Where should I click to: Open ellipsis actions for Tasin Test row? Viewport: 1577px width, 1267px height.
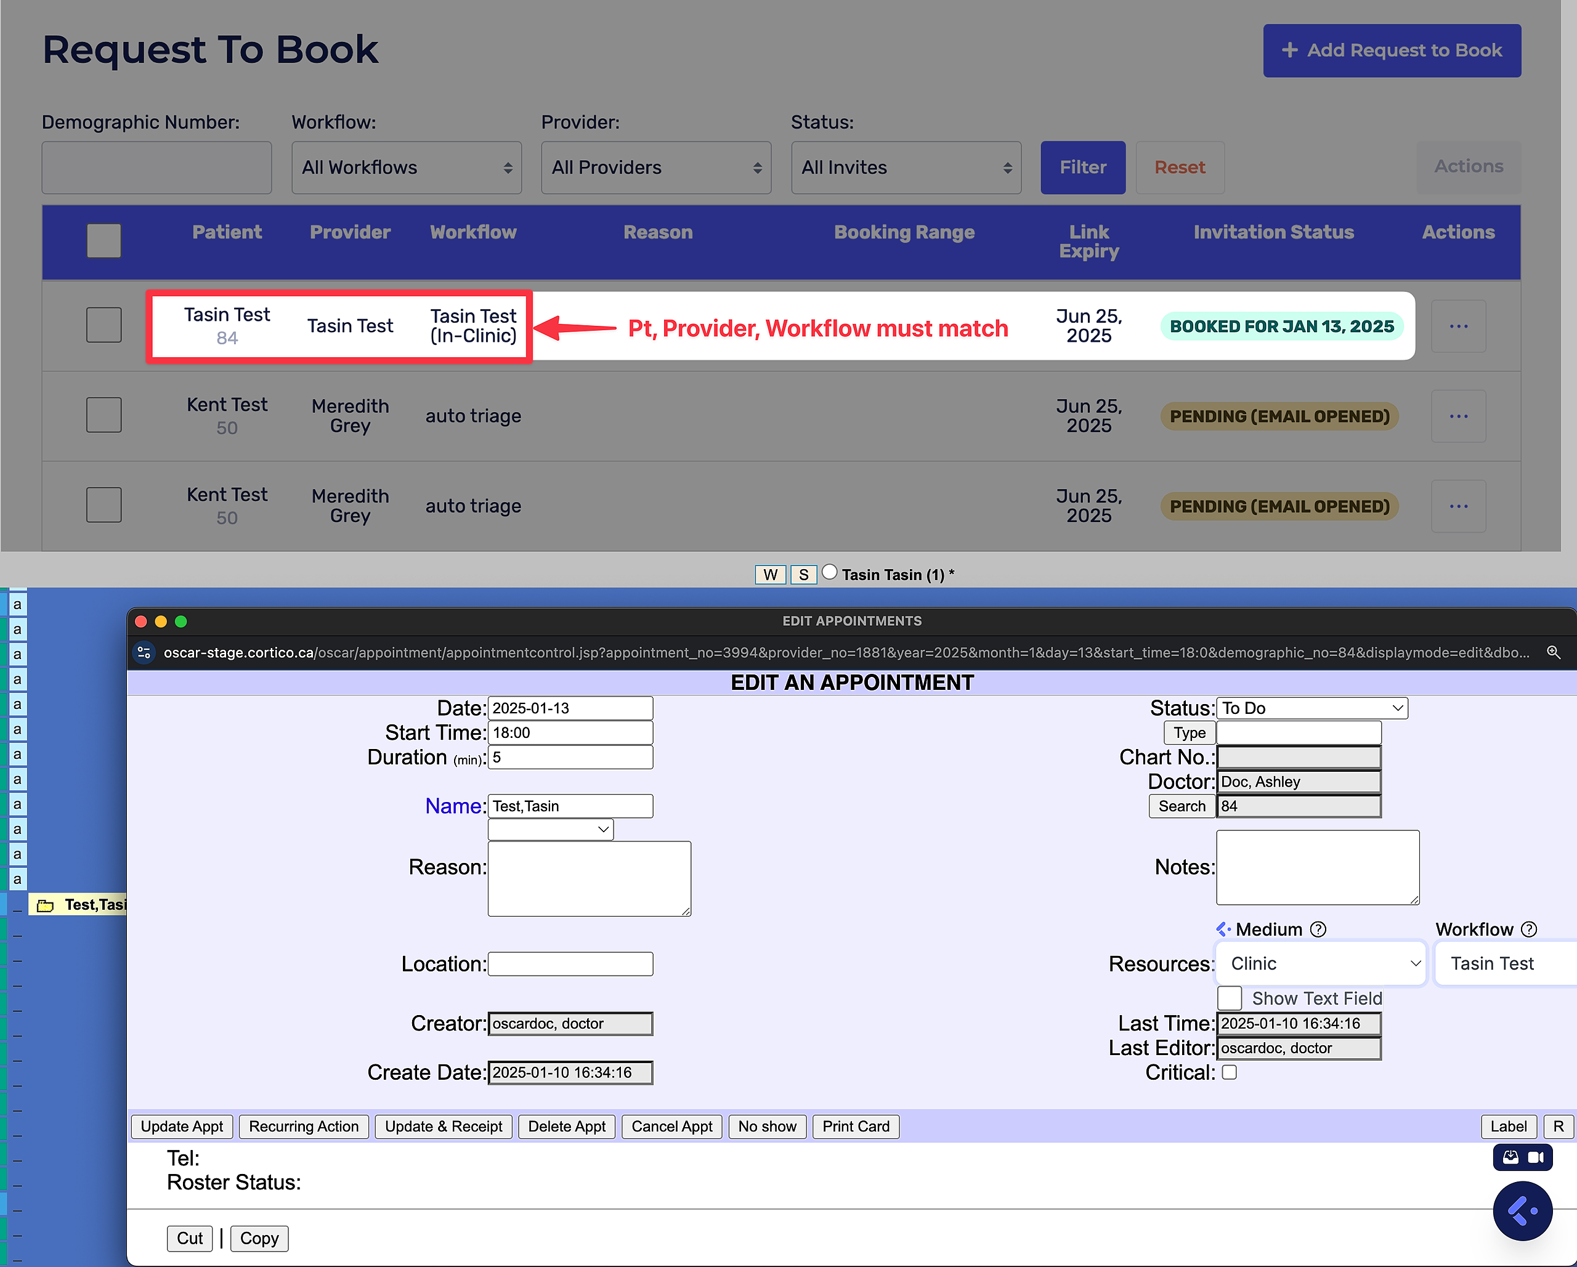[1459, 326]
